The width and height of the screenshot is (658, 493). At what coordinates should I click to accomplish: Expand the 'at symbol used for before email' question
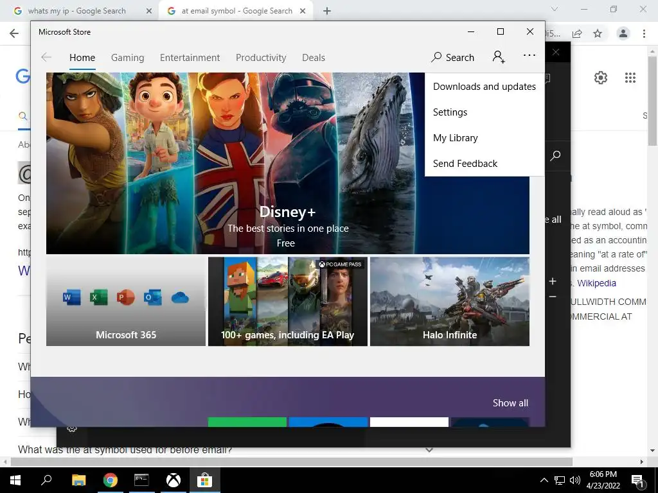(429, 450)
